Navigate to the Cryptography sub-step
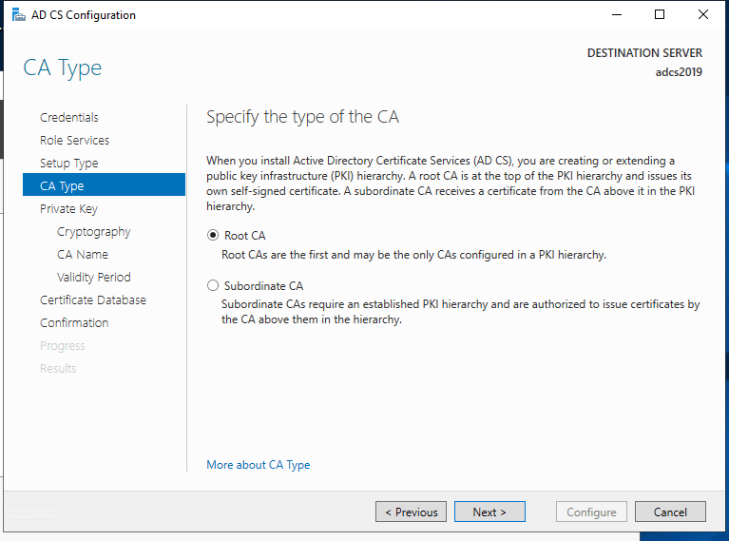 pos(94,232)
